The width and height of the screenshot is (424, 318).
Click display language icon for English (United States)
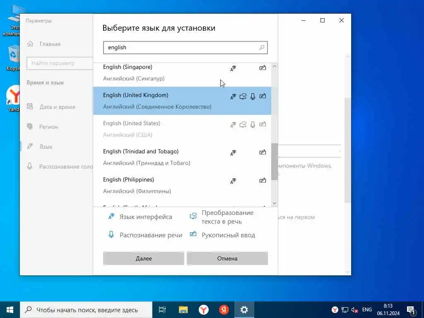[233, 125]
